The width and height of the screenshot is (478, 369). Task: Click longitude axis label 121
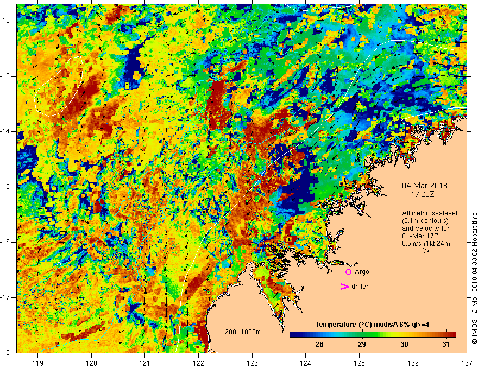(x=144, y=363)
